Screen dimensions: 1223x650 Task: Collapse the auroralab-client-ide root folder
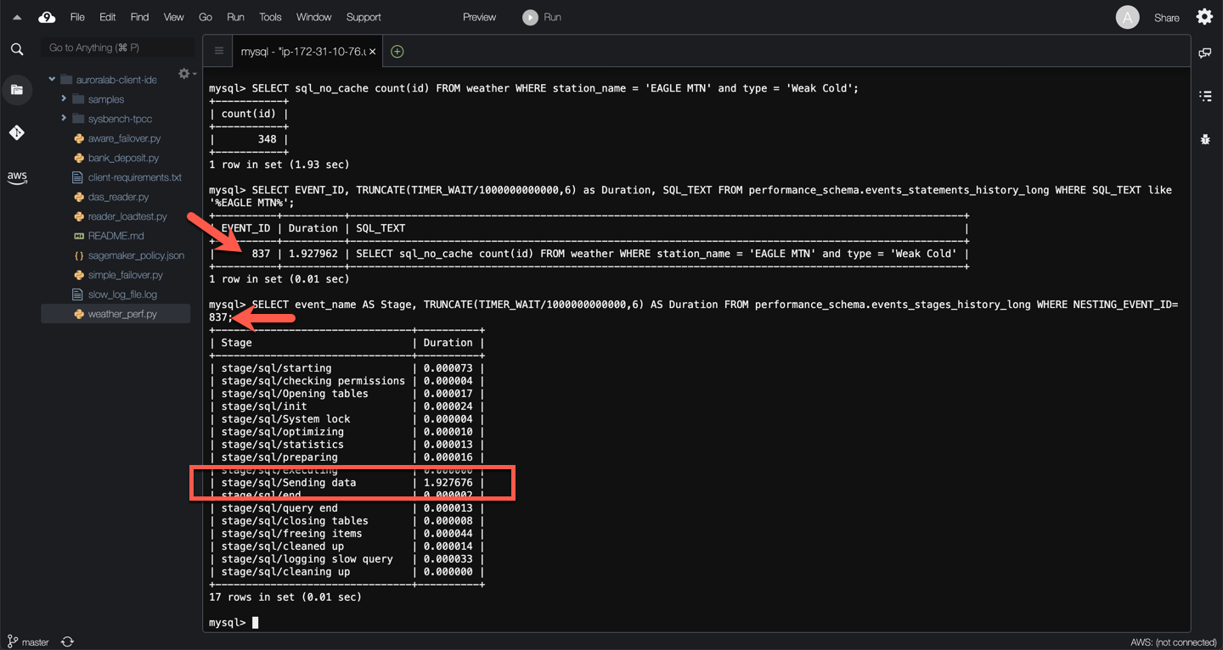[52, 80]
